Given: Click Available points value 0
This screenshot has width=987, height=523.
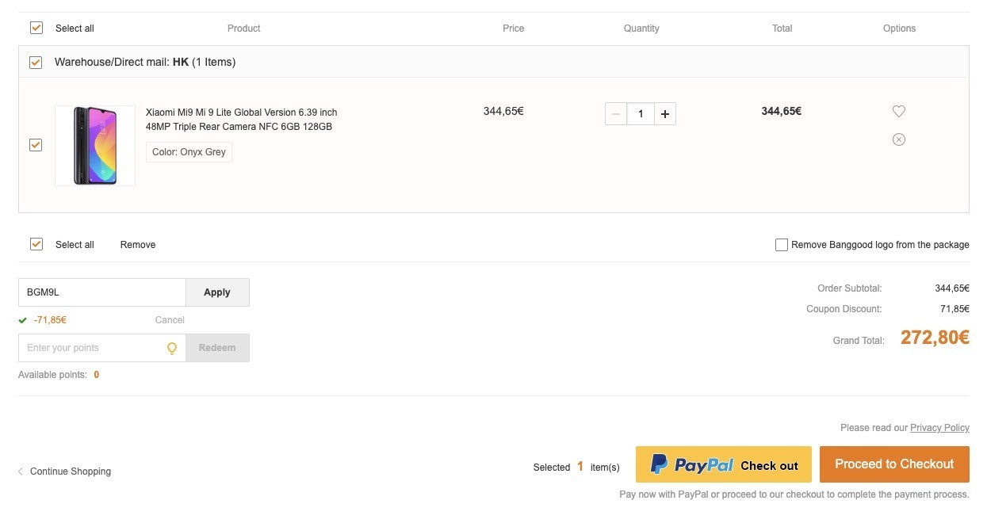Looking at the screenshot, I should [97, 375].
